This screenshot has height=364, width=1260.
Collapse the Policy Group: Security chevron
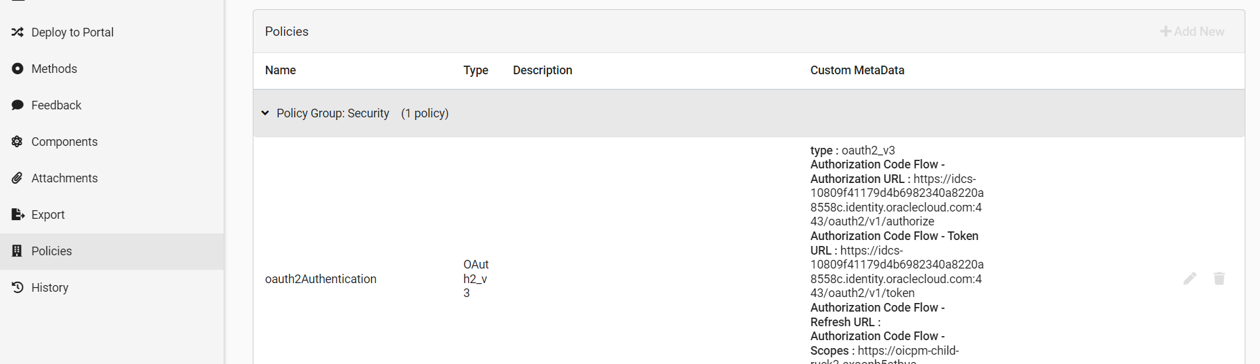coord(265,113)
